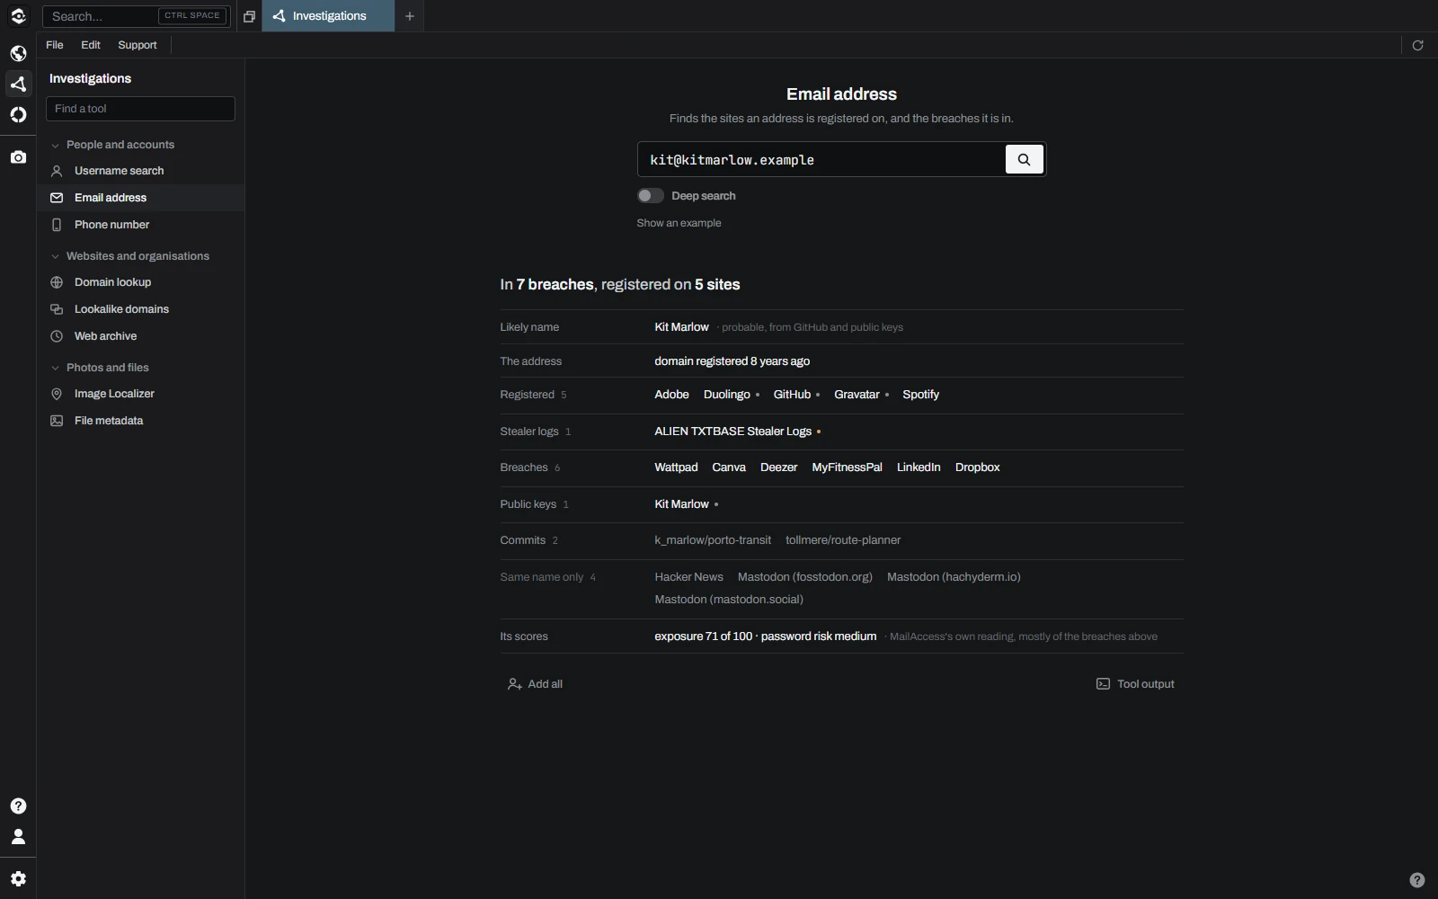This screenshot has height=899, width=1438.
Task: Open tollmere/route-planner commit
Action: click(843, 540)
